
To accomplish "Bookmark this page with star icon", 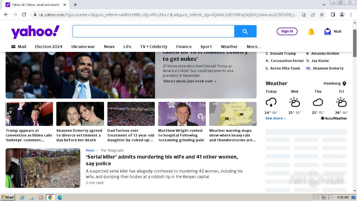I will coord(322,15).
